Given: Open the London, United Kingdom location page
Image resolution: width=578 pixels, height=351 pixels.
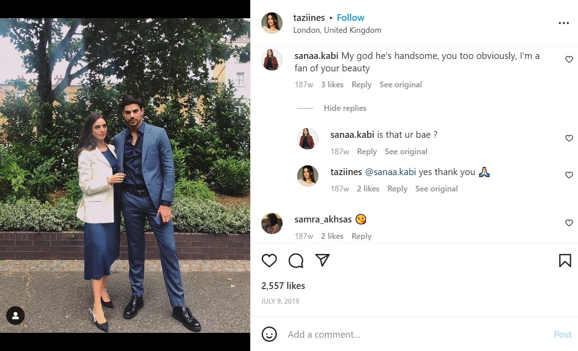Looking at the screenshot, I should 337,30.
